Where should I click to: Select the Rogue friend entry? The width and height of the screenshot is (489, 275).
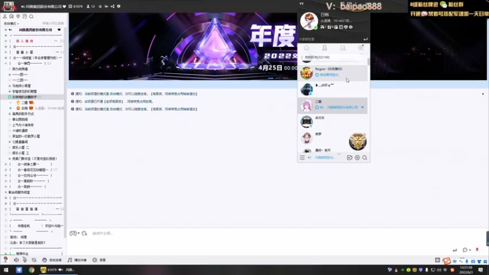pyautogui.click(x=333, y=73)
